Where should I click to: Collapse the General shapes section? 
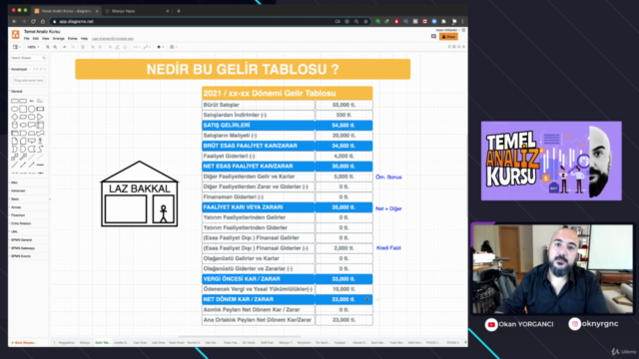pos(27,91)
